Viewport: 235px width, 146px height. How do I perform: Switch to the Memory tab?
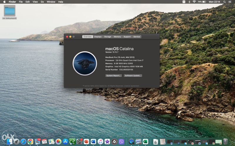pyautogui.click(x=117, y=37)
